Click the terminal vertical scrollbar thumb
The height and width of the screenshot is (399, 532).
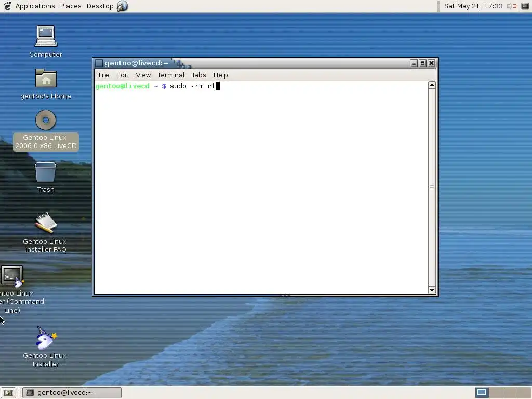click(432, 187)
